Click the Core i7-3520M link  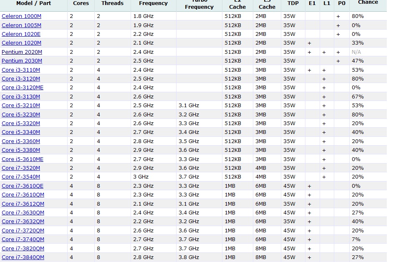point(21,168)
